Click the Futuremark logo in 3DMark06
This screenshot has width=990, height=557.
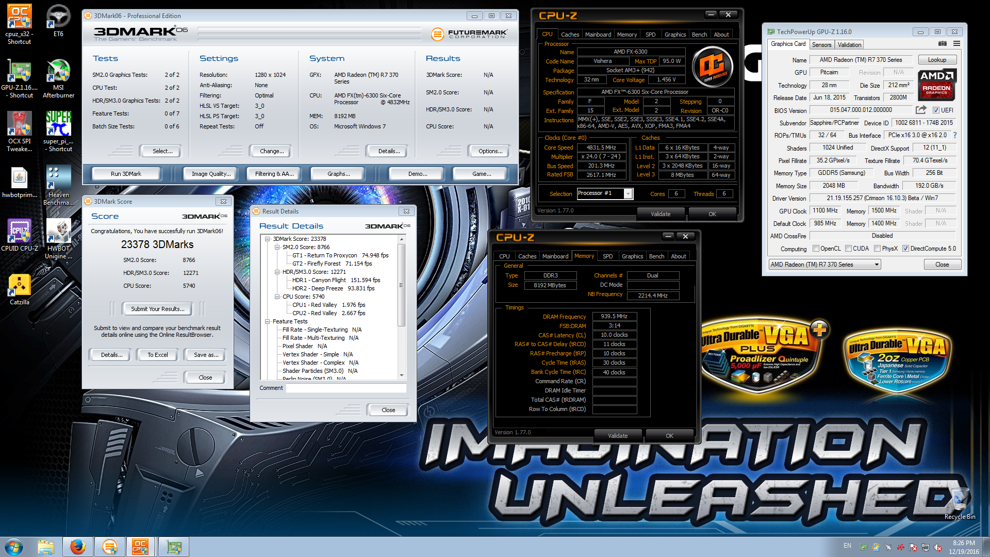[x=469, y=34]
